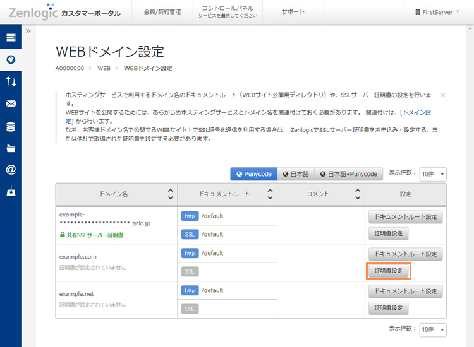Open top 表示件数 10件 dropdown

(x=433, y=174)
